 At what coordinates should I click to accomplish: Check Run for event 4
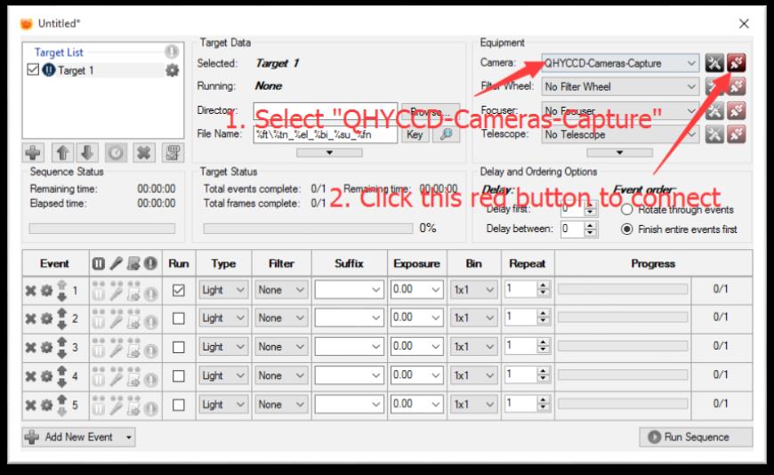(x=179, y=376)
